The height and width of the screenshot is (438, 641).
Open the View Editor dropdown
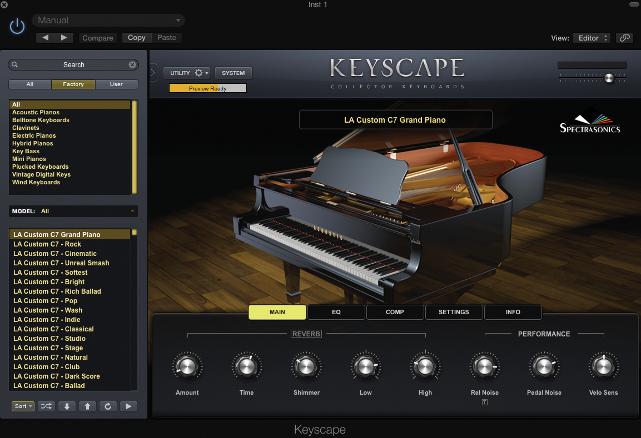592,38
